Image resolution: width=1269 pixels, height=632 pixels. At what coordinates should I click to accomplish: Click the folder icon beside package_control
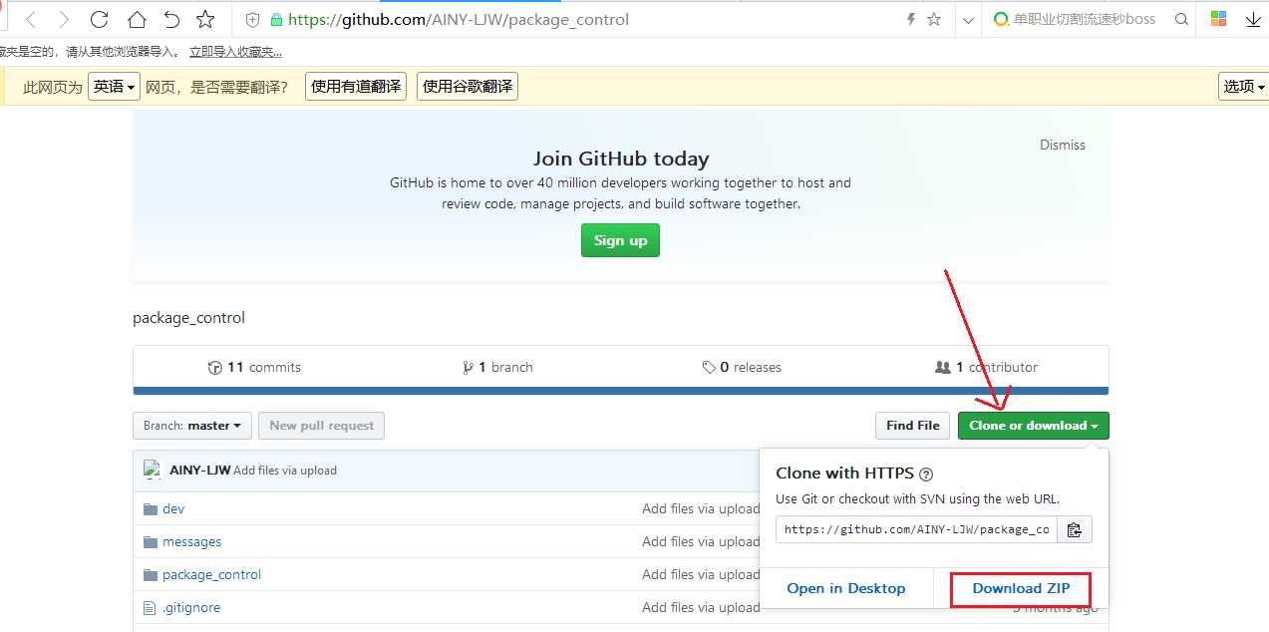click(151, 574)
